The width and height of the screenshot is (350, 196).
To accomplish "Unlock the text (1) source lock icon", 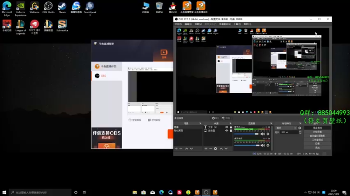I will 231,127.
